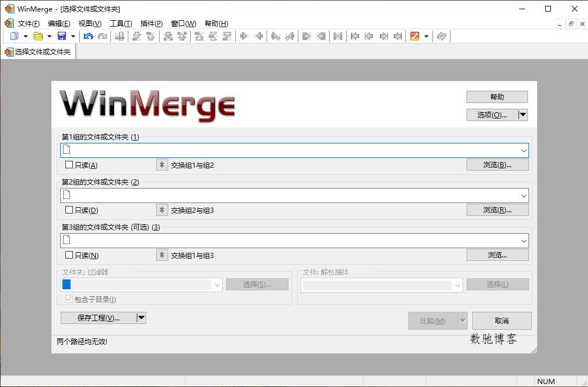Click swap icon beside 交换组1与组2
This screenshot has width=588, height=387.
[162, 165]
